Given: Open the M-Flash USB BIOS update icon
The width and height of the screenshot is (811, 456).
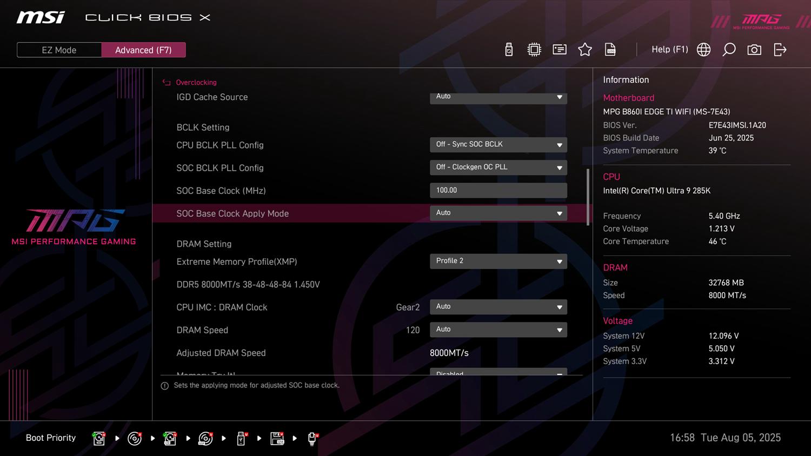Looking at the screenshot, I should click(x=509, y=50).
